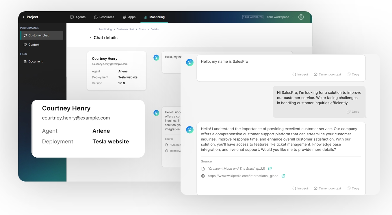This screenshot has height=215, width=392.
Task: Inspect the first 'Hello, my name is SalesPro' message
Action: pos(300,74)
